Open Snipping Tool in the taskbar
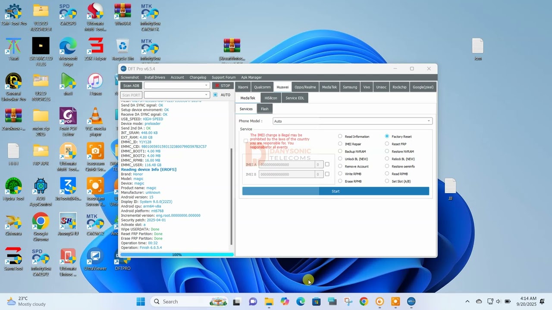 348,301
